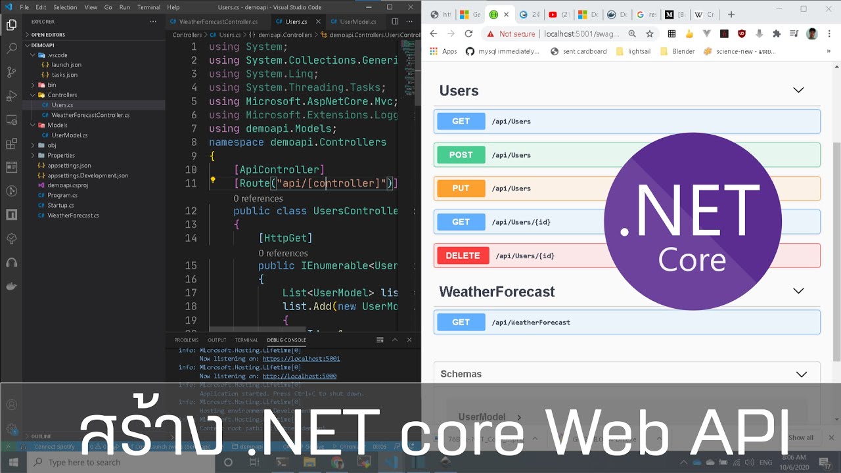Viewport: 841px width, 473px height.
Task: Reload the Swagger page in Chrome
Action: coord(468,34)
